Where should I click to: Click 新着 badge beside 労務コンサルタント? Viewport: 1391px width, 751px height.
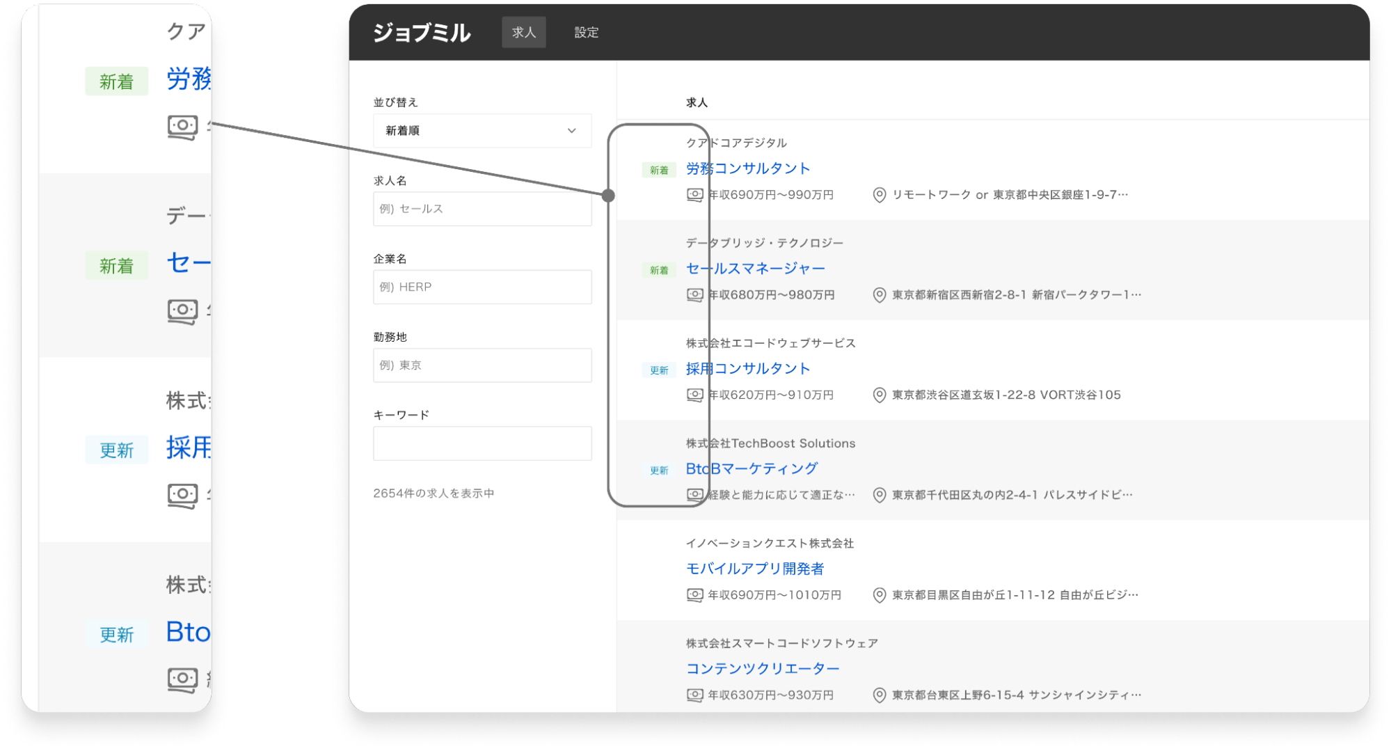[658, 170]
